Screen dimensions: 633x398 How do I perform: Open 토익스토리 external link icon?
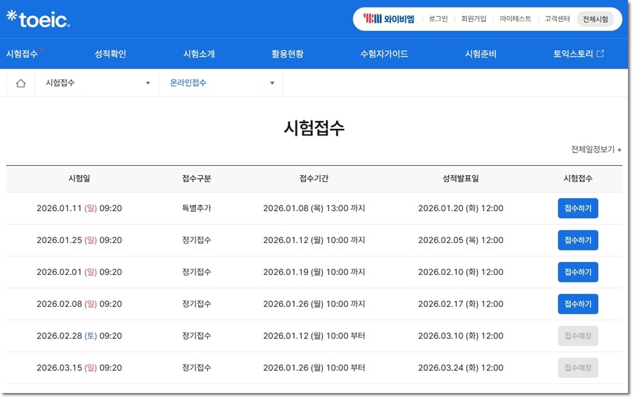[x=600, y=54]
